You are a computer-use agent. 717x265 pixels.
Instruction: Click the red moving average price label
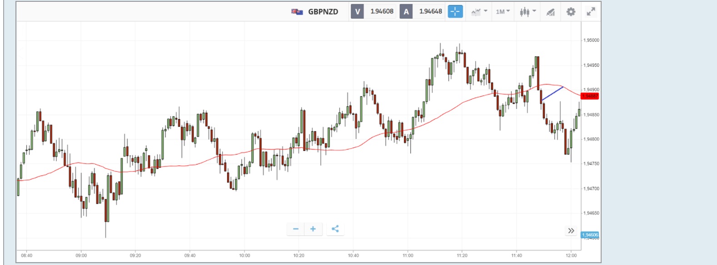(590, 96)
